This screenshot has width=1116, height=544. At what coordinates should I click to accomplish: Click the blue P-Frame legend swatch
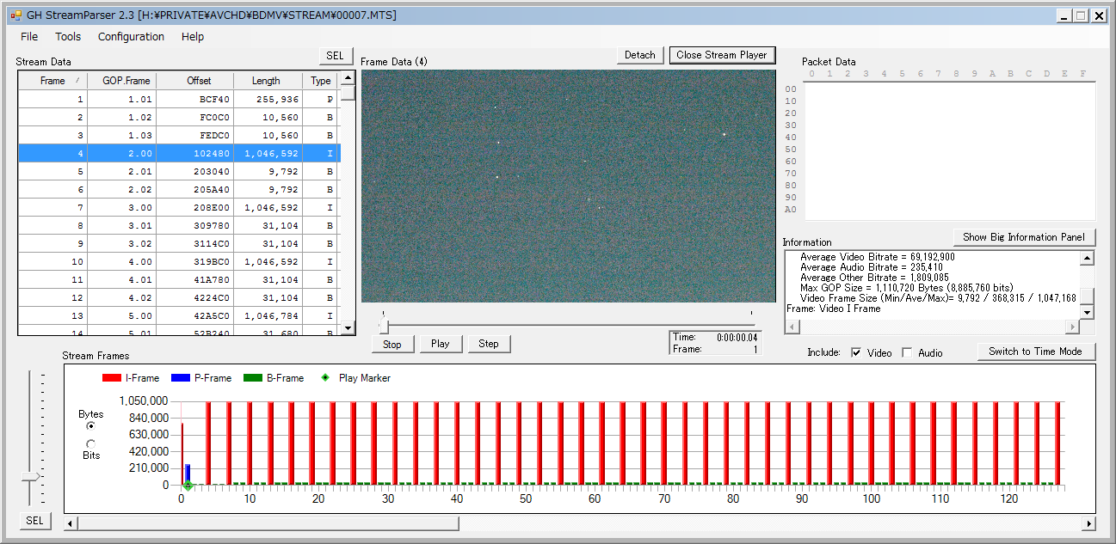[x=180, y=378]
